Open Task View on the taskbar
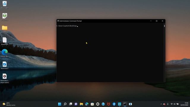This screenshot has height=107, width=190. (x=71, y=104)
